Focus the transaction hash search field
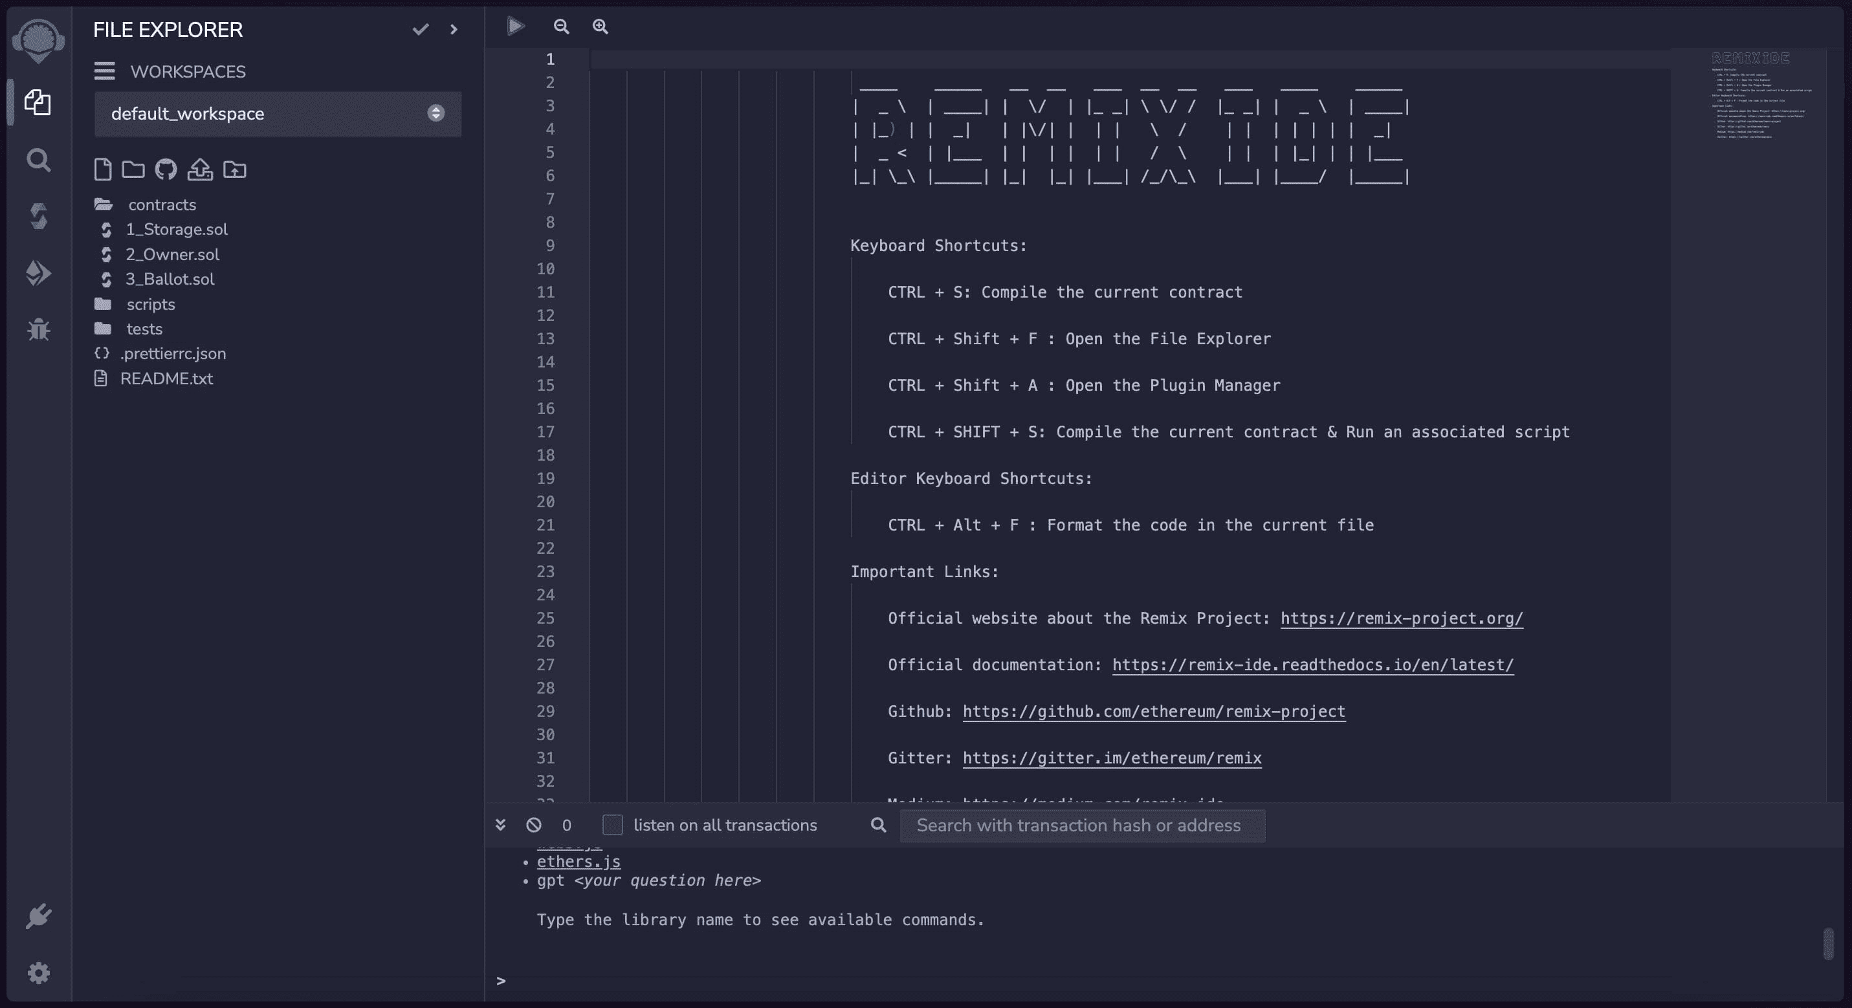Screen dimensions: 1852x1008 click(1082, 826)
